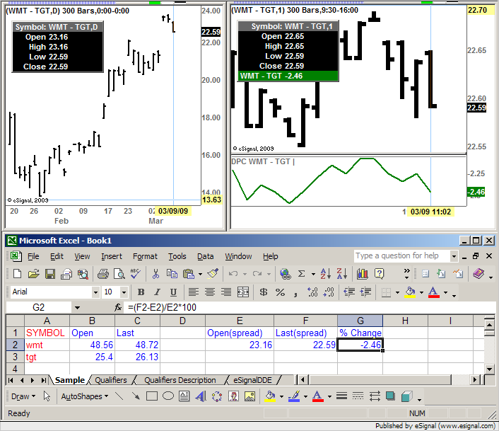This screenshot has height=431, width=499.
Task: Run Spelling check with the ABC icon
Action: pyautogui.click(x=136, y=274)
